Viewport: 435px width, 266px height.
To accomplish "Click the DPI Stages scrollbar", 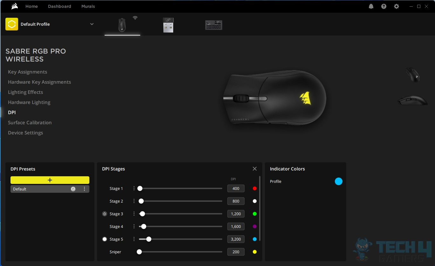I will [260, 209].
